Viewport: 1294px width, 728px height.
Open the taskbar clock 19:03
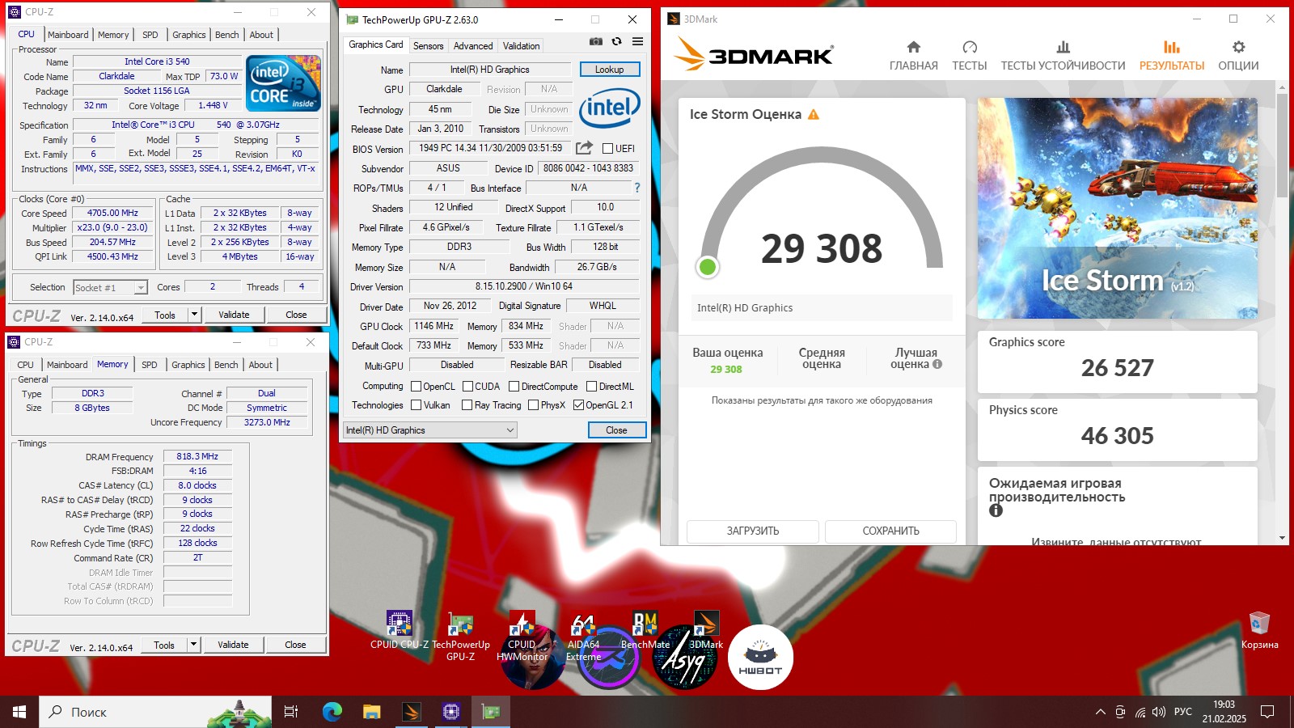tap(1224, 712)
